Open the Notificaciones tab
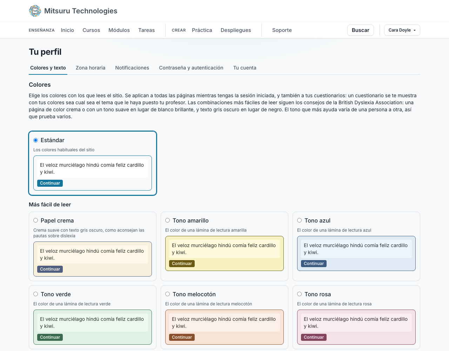The height and width of the screenshot is (351, 449). [132, 68]
